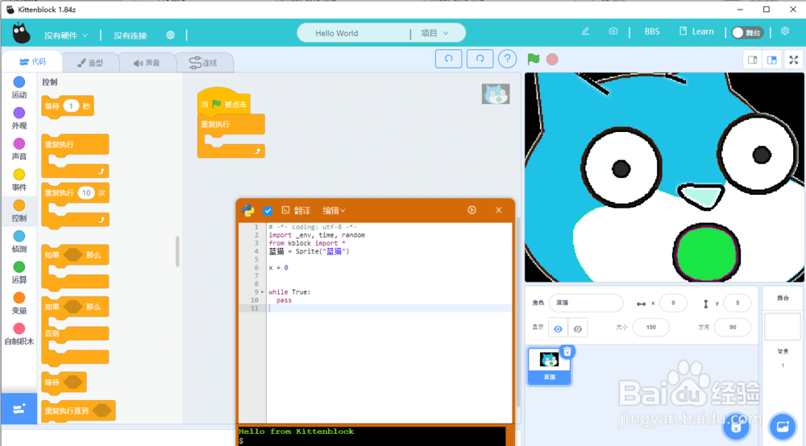Select the 侦测 sensing category

point(19,242)
